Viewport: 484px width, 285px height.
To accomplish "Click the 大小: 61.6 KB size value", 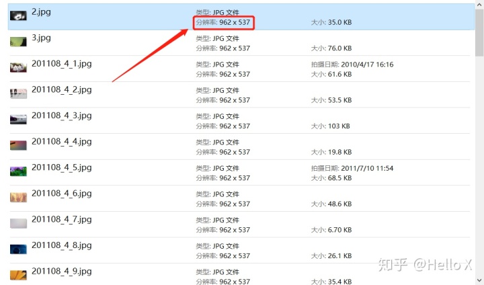I will (331, 74).
